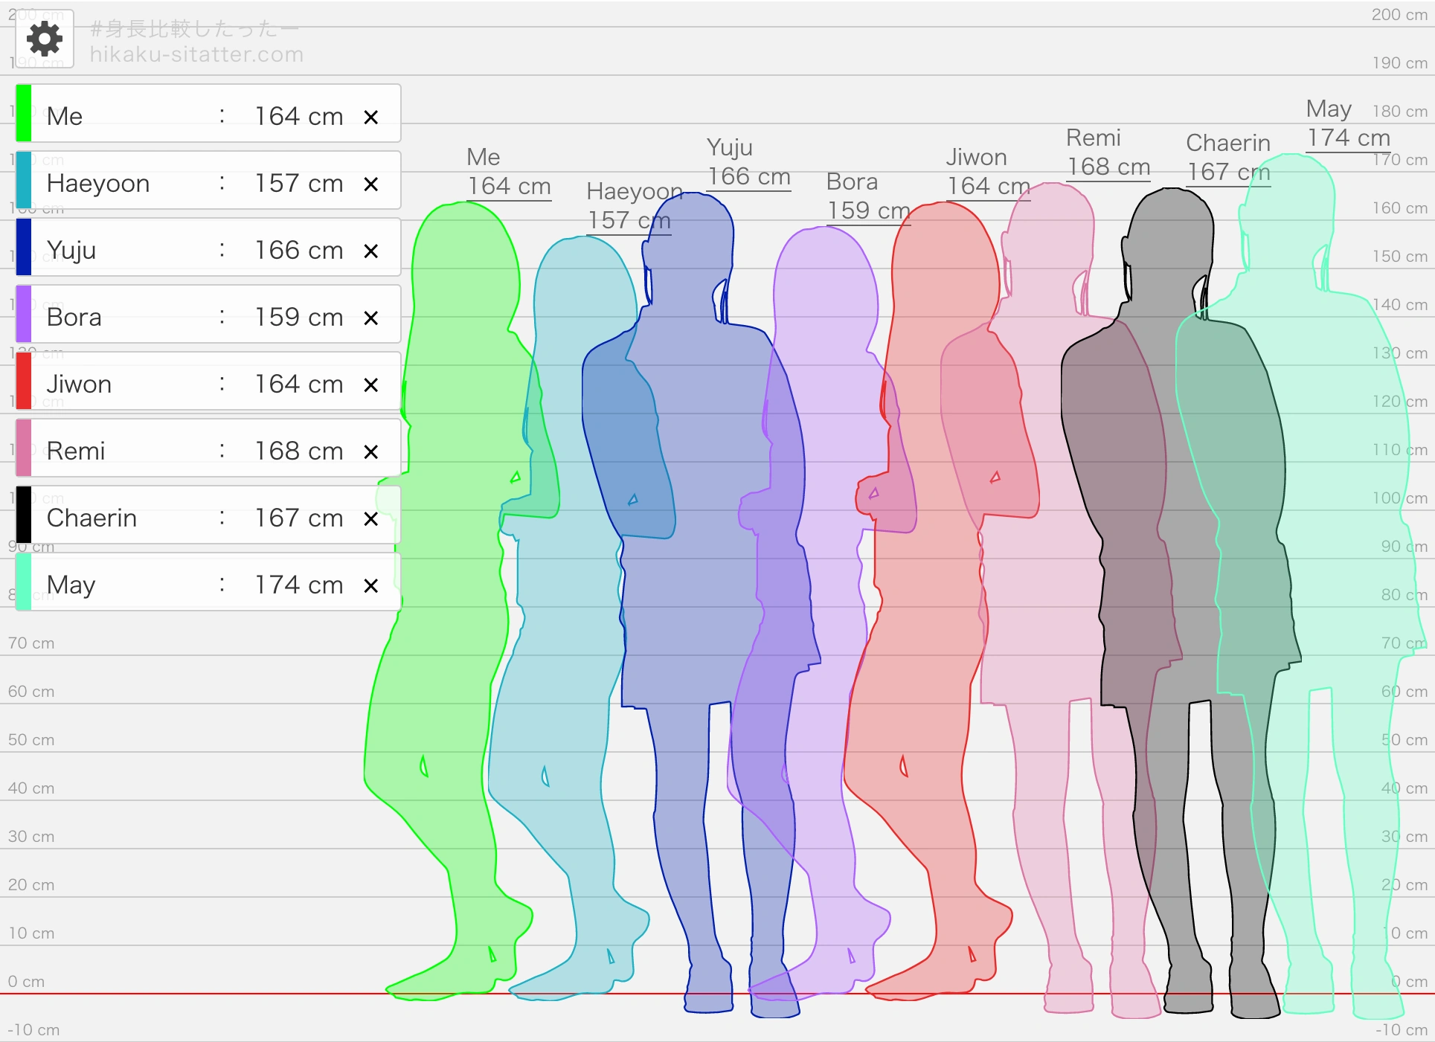Delete Remi's row using X icon
This screenshot has width=1435, height=1042.
(370, 451)
